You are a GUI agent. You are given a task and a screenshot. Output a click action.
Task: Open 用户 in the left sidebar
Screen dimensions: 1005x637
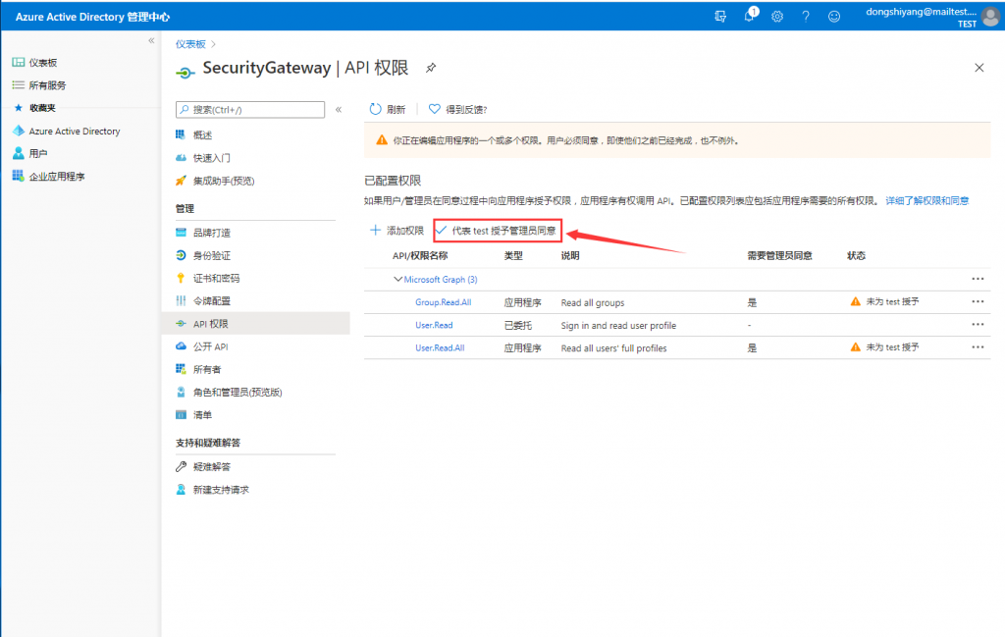tap(38, 153)
